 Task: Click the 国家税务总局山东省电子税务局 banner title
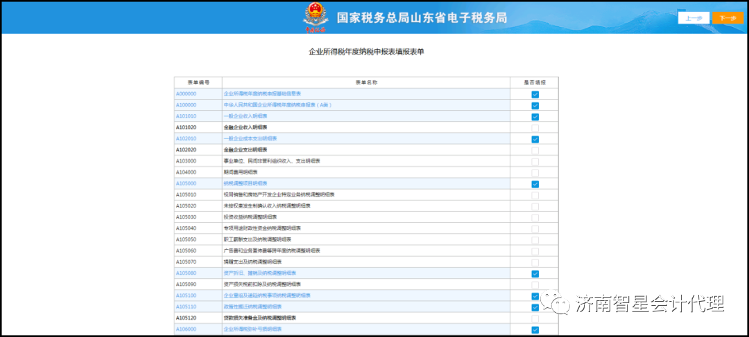pos(422,17)
